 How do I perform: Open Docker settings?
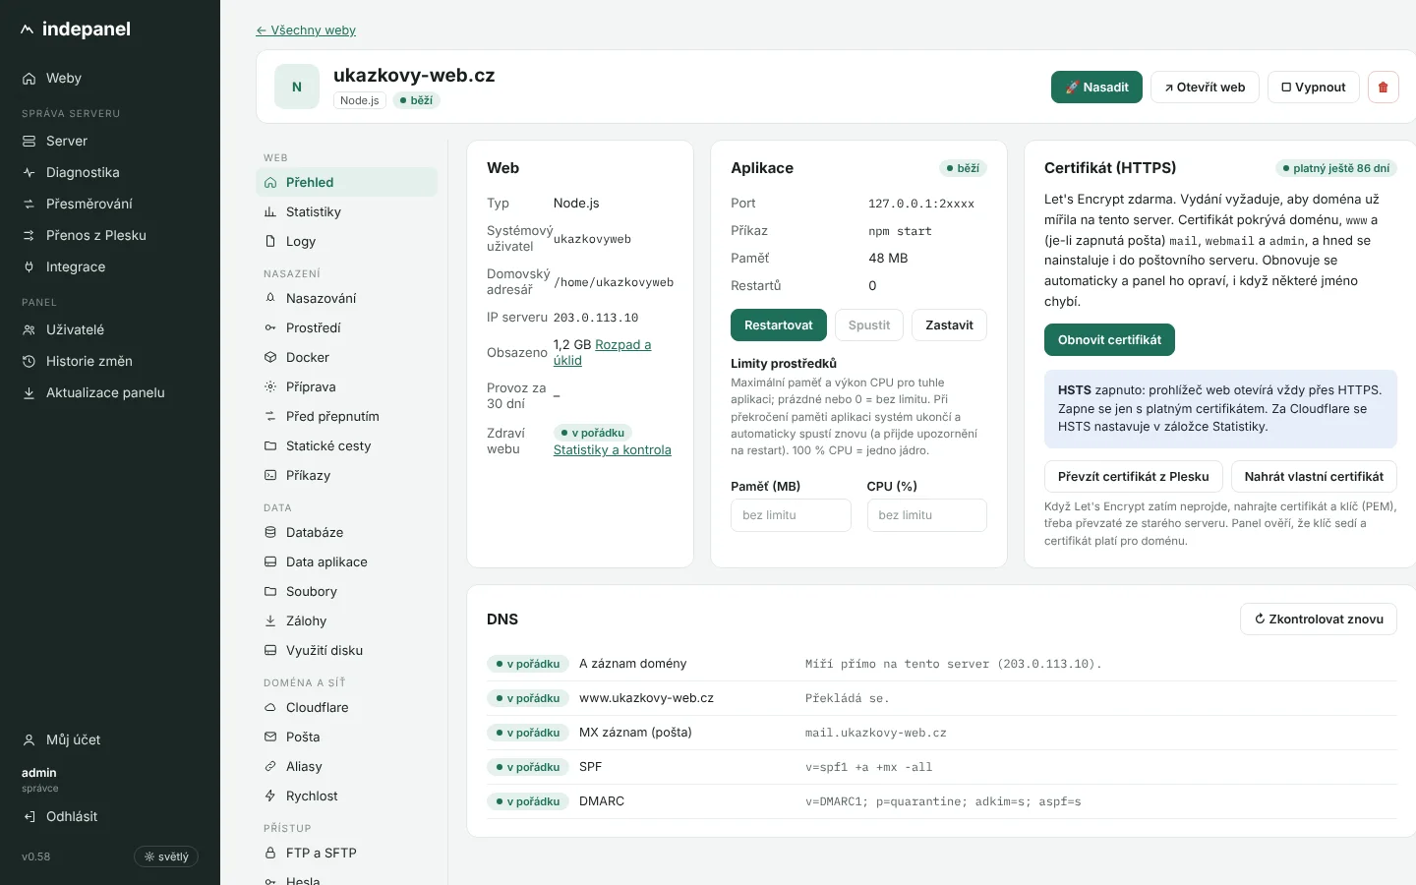point(346,357)
